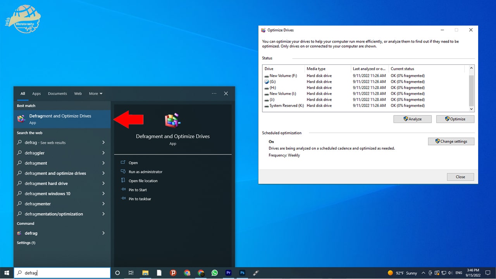Close the search panel with X
Viewport: 496px width, 279px height.
[x=226, y=93]
